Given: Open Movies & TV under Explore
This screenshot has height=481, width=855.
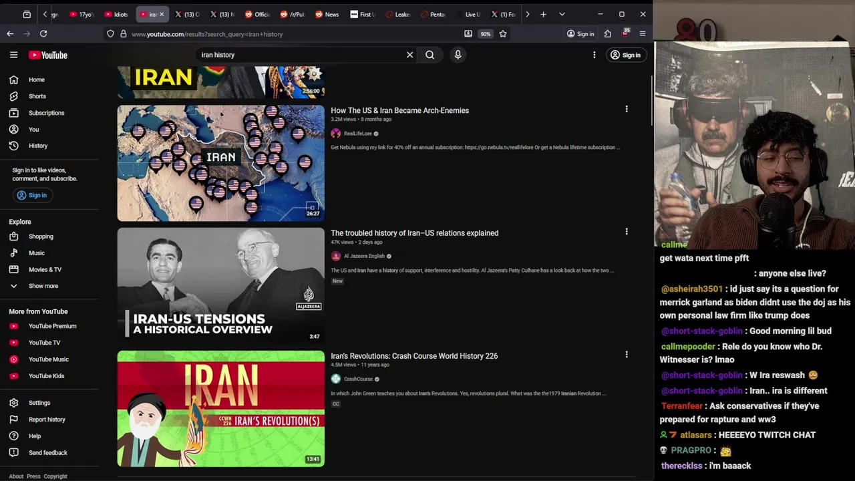Looking at the screenshot, I should [x=45, y=269].
